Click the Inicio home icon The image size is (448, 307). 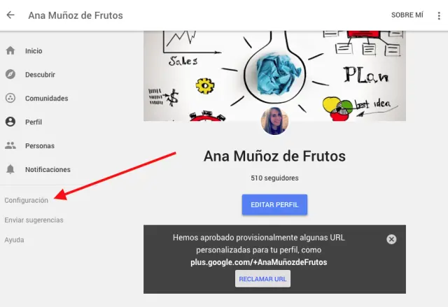pos(10,50)
